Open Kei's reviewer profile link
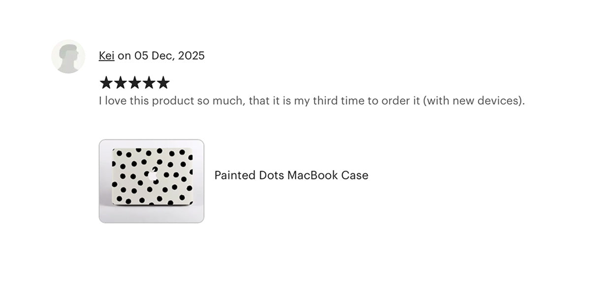Screen dimensions: 591x295 [106, 56]
